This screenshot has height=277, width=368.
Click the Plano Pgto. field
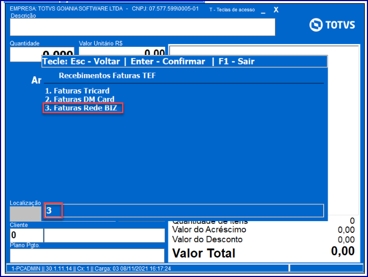[87, 255]
